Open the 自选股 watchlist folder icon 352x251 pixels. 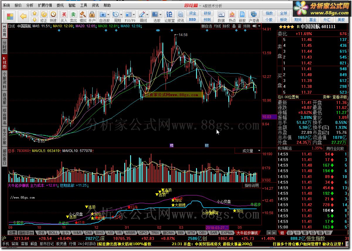pyautogui.click(x=103, y=14)
